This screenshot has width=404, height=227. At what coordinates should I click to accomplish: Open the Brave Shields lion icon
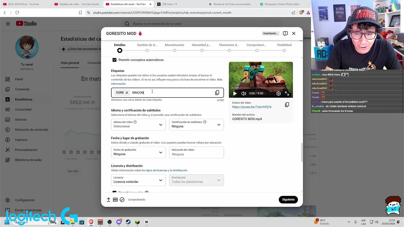pyautogui.click(x=301, y=13)
